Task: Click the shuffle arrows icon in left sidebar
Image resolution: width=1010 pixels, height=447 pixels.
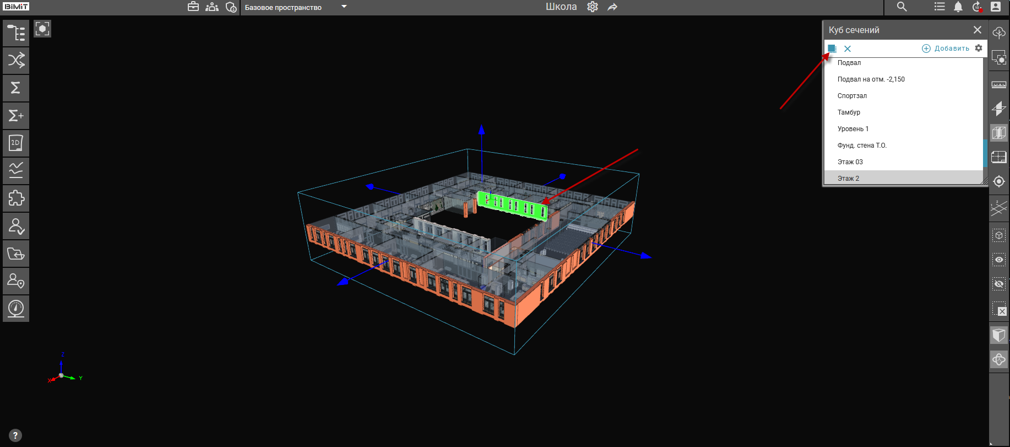Action: [x=16, y=61]
